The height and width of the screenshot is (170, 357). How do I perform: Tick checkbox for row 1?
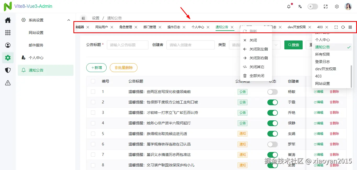click(93, 92)
